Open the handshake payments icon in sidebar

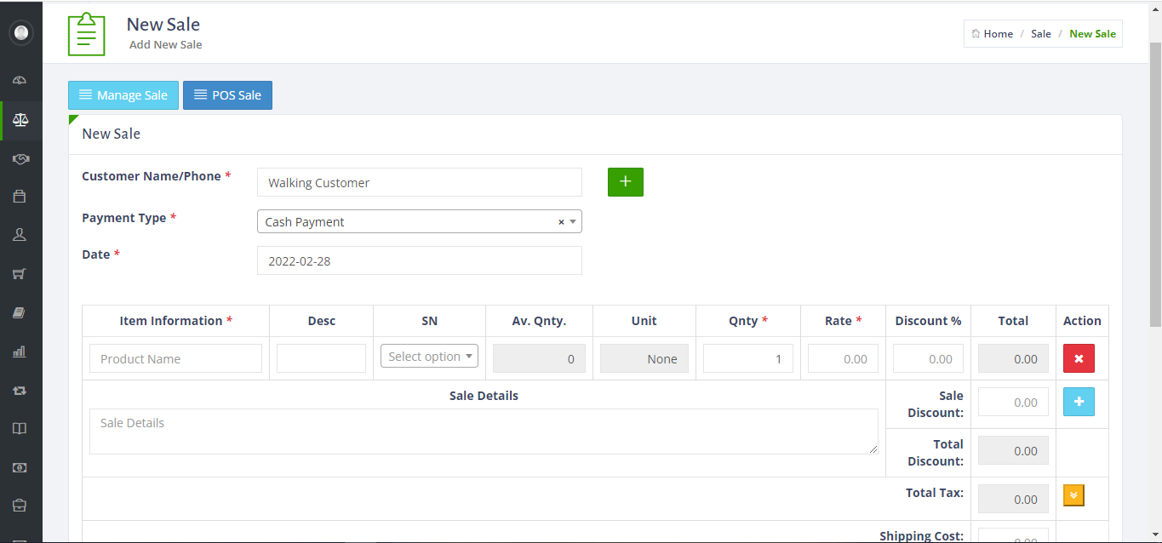point(19,159)
